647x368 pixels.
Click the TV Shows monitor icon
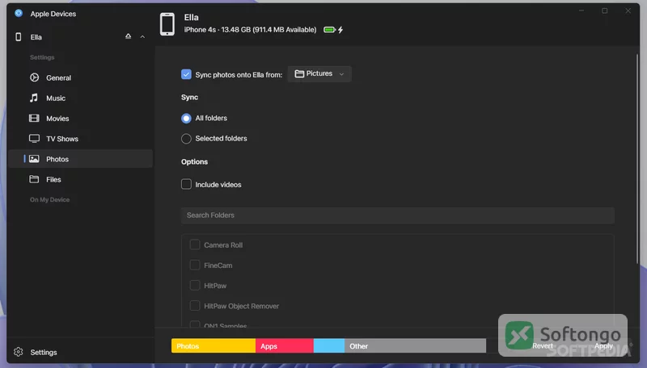34,138
